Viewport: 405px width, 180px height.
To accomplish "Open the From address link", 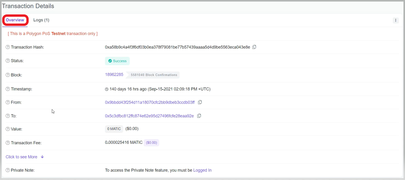I will point(150,102).
